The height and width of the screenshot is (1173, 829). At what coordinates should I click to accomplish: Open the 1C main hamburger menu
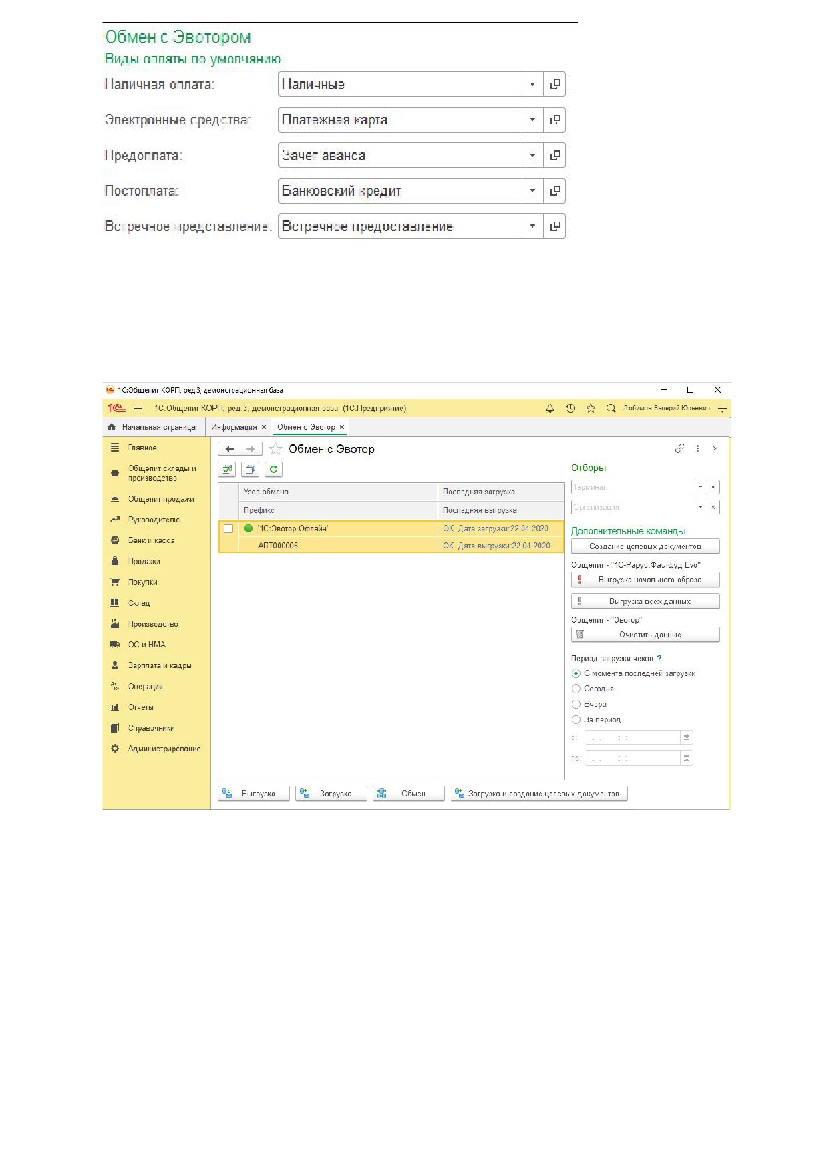[138, 408]
